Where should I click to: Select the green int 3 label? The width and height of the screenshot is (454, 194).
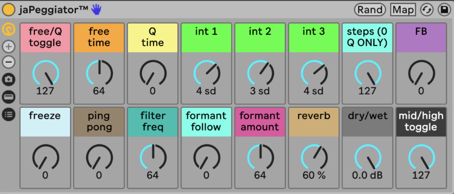pos(314,38)
